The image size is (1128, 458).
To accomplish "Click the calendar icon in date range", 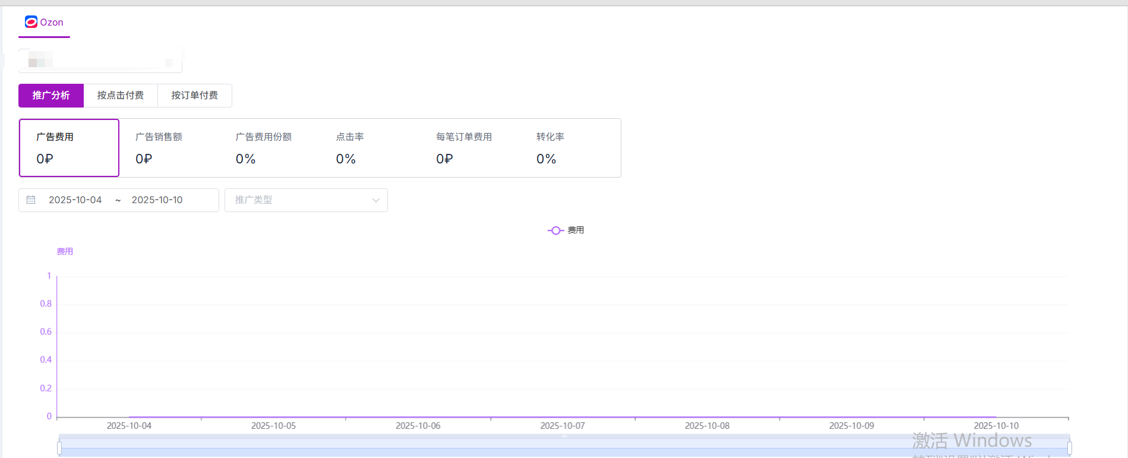I will click(x=31, y=200).
